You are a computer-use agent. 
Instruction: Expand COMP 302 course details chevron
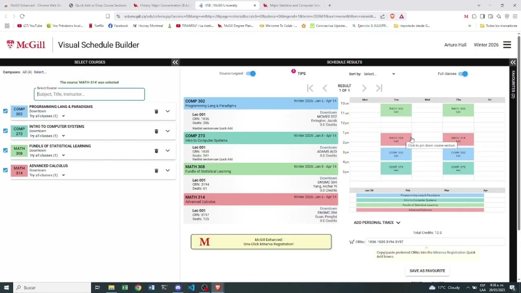coord(168,112)
